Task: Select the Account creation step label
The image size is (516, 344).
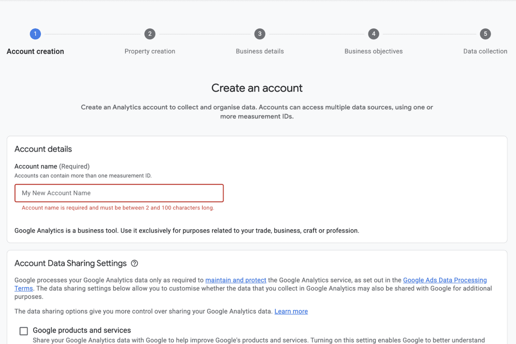Action: [35, 52]
